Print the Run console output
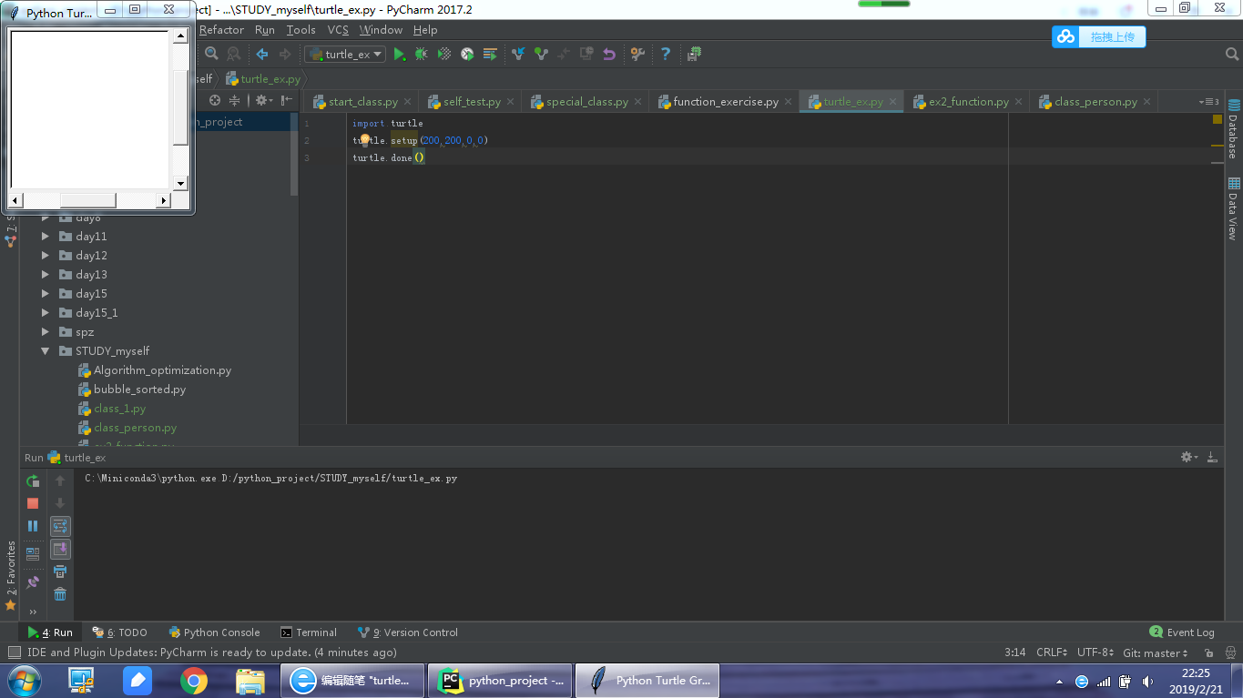This screenshot has width=1243, height=698. [x=60, y=572]
